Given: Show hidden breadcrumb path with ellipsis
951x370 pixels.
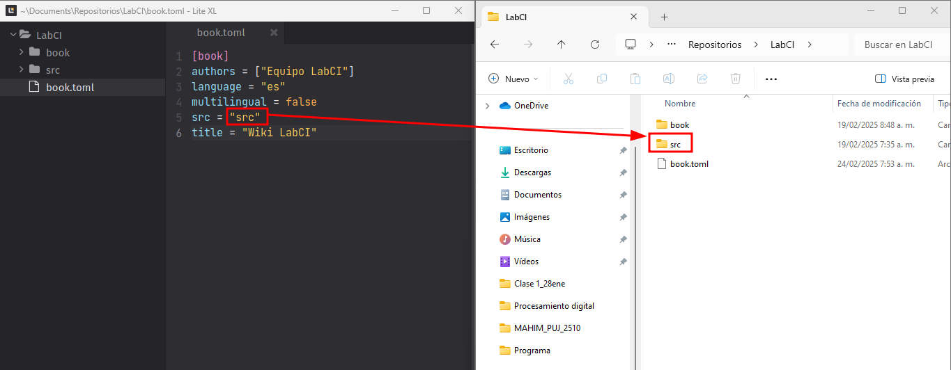Looking at the screenshot, I should tap(672, 45).
